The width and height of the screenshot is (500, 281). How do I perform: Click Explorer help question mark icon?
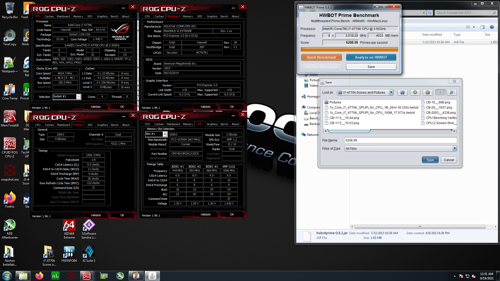tap(492, 27)
